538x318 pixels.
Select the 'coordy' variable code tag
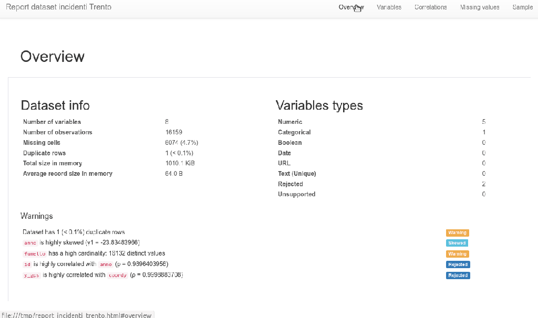click(x=118, y=275)
